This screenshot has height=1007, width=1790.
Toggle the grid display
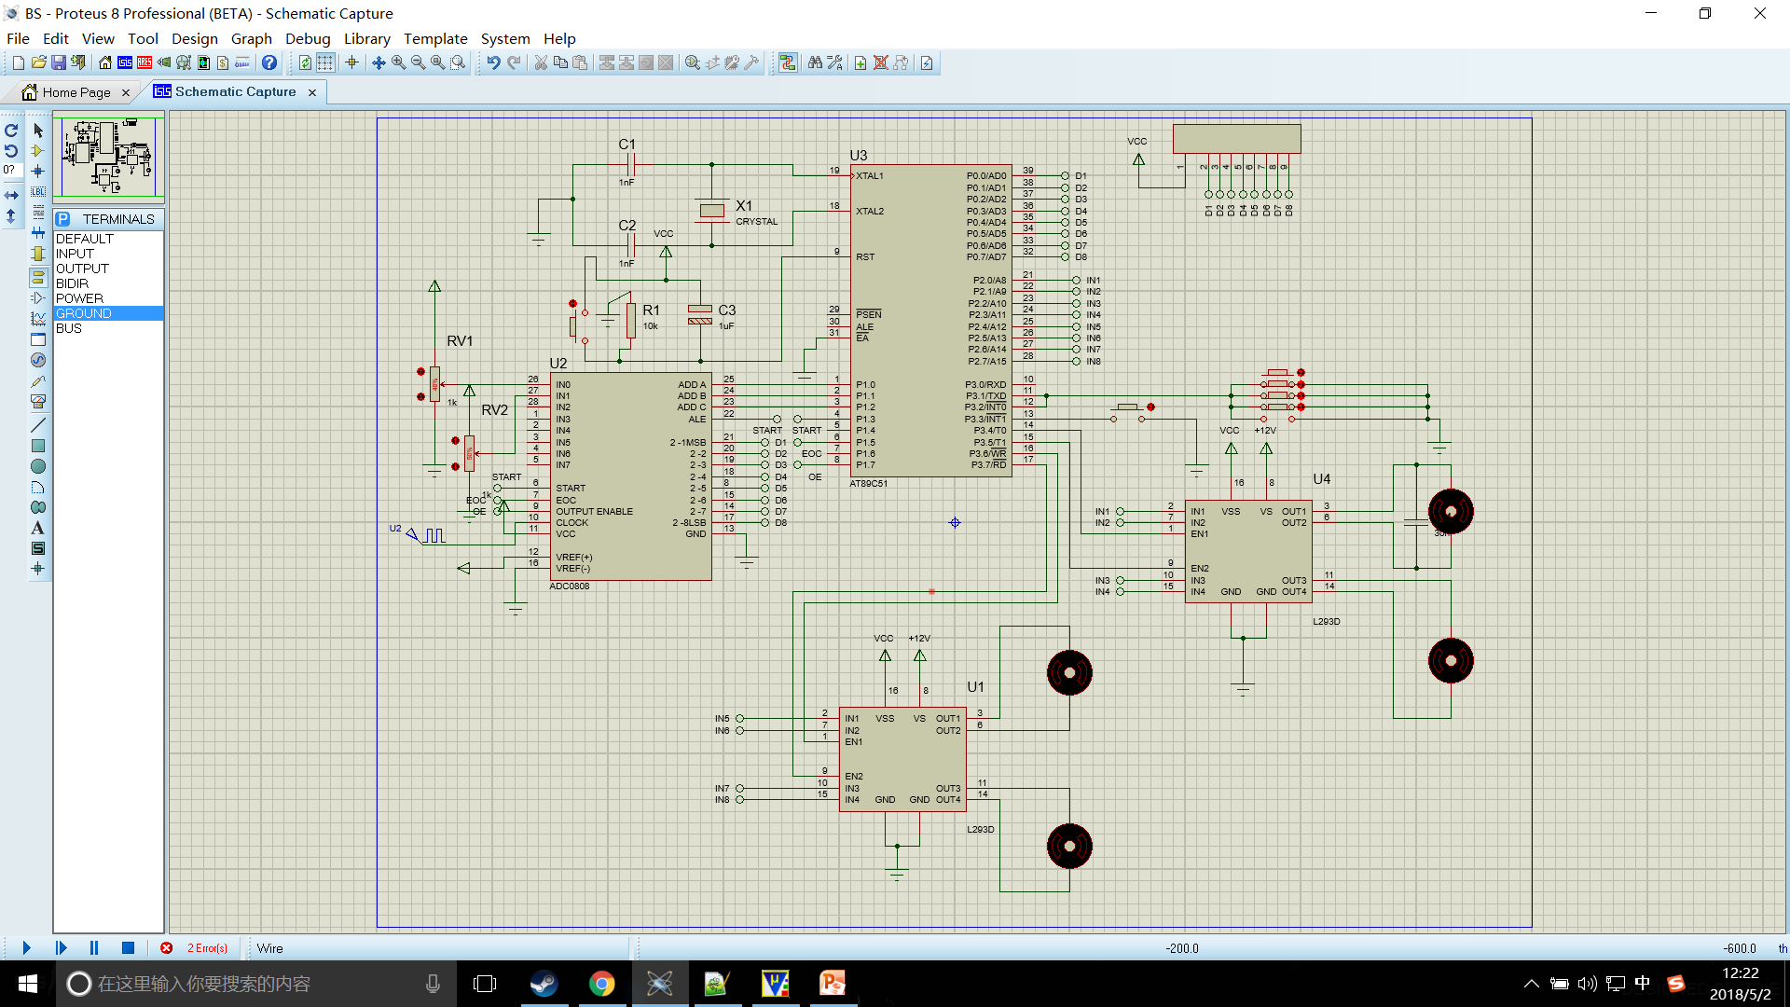325,62
